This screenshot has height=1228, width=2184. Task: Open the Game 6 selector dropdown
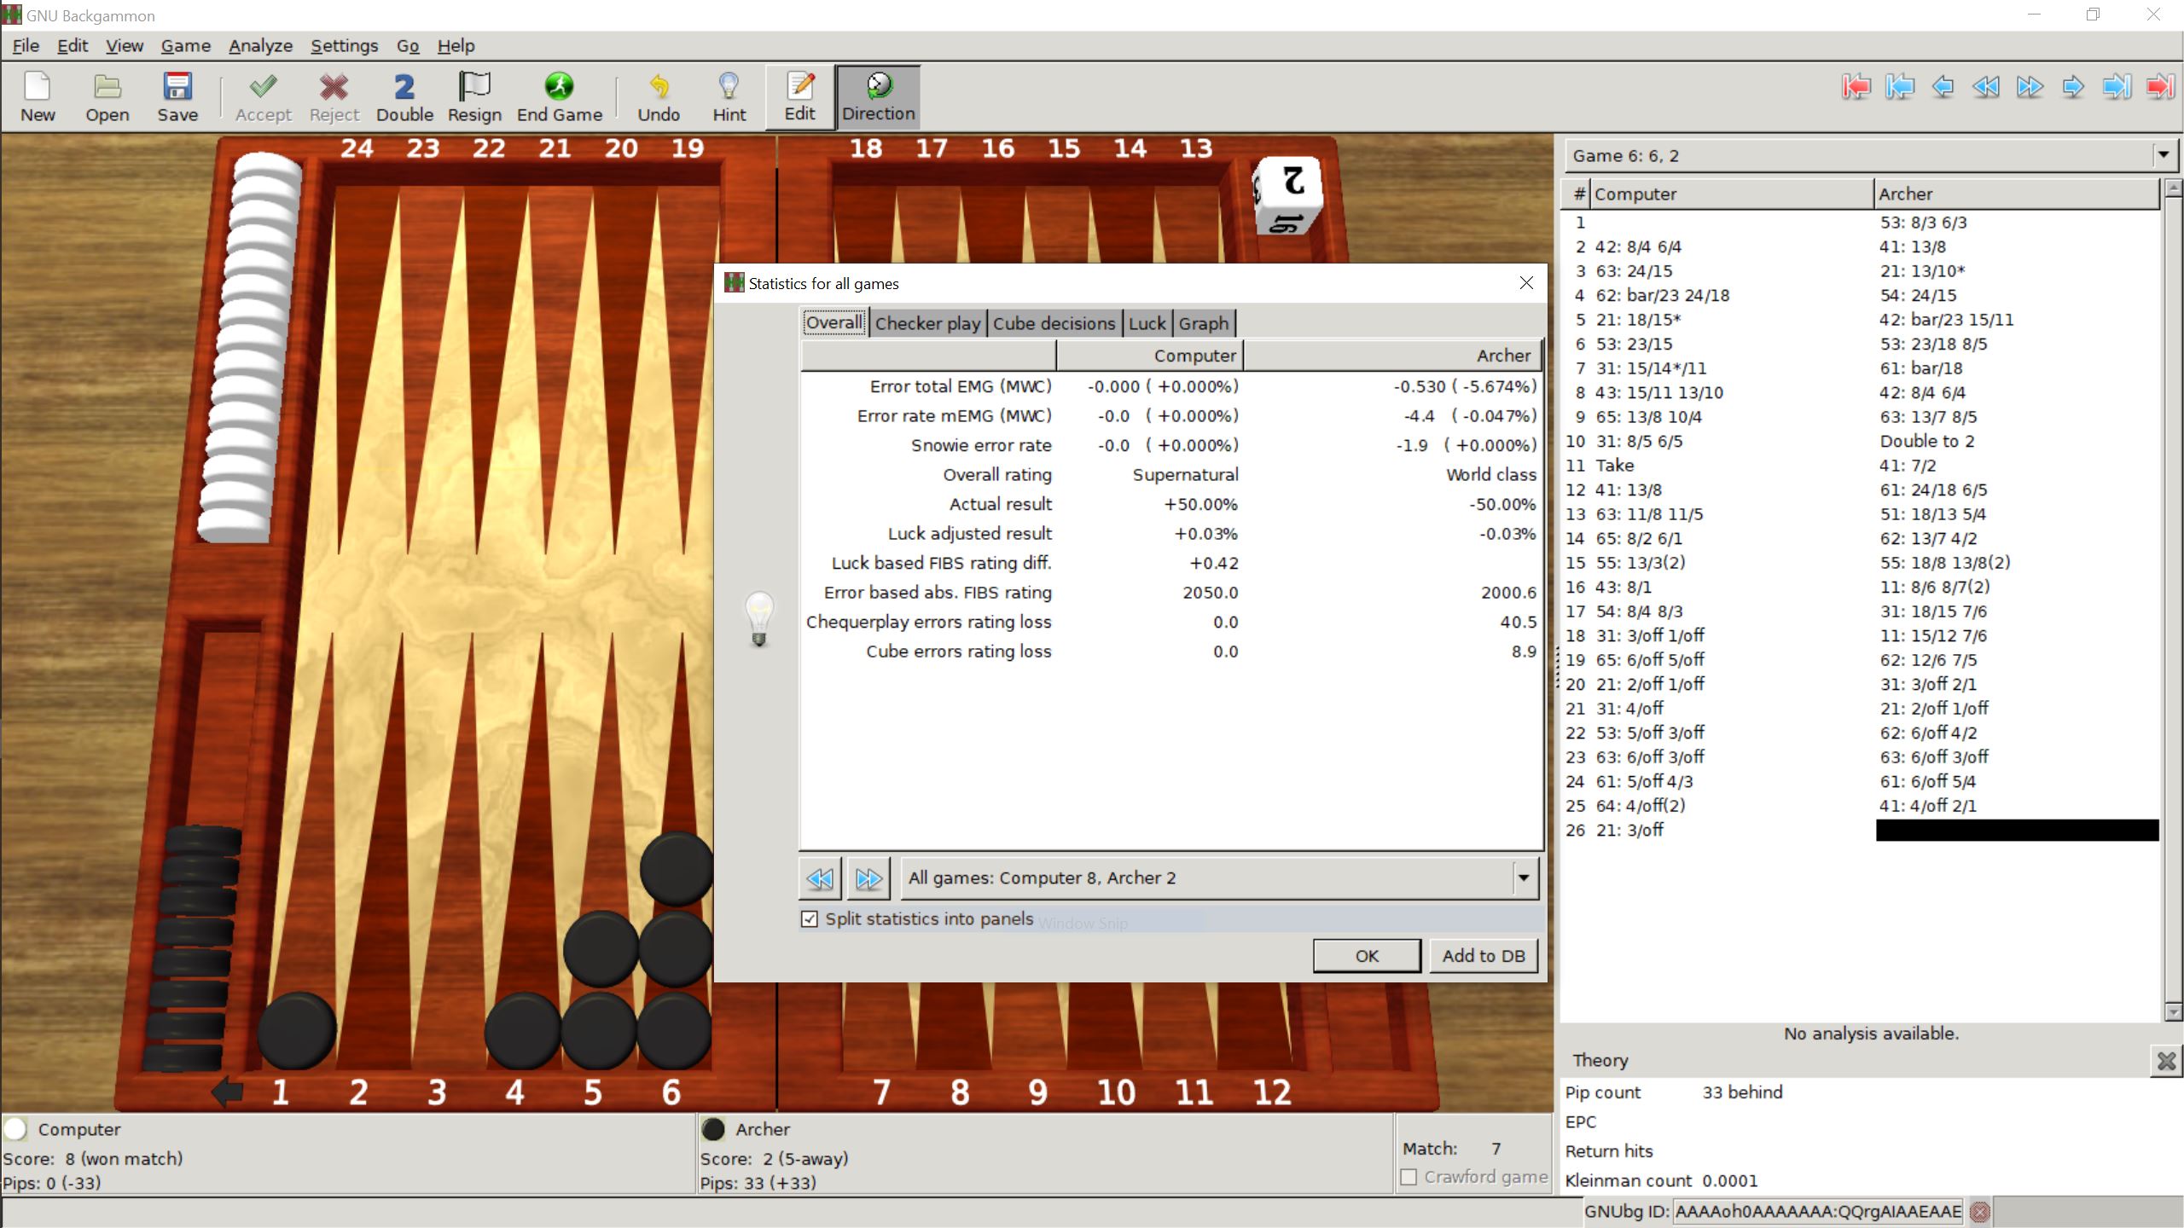coord(2163,155)
